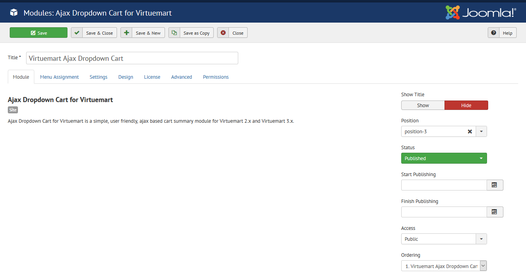Image resolution: width=526 pixels, height=277 pixels.
Task: Set Show Title to Hide
Action: [466, 105]
